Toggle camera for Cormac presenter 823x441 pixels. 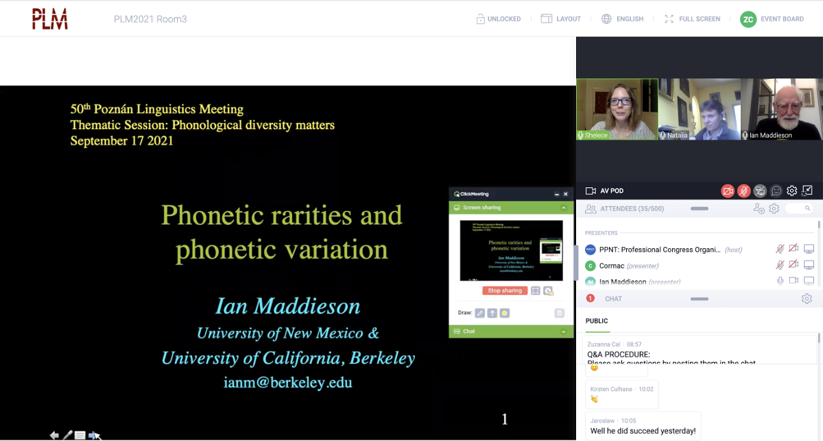click(794, 265)
